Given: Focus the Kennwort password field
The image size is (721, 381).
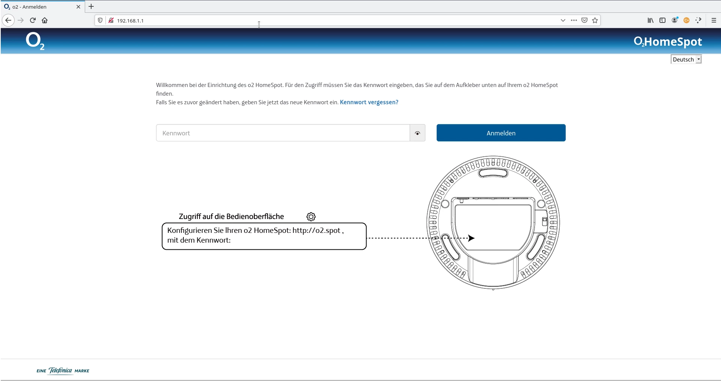Looking at the screenshot, I should coord(283,133).
